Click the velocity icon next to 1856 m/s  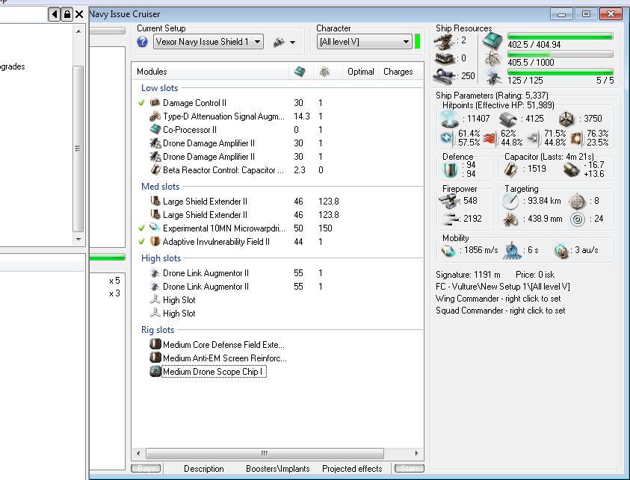coord(448,250)
